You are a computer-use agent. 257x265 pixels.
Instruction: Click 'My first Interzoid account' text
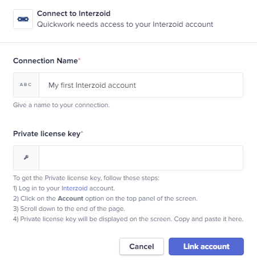pyautogui.click(x=92, y=85)
